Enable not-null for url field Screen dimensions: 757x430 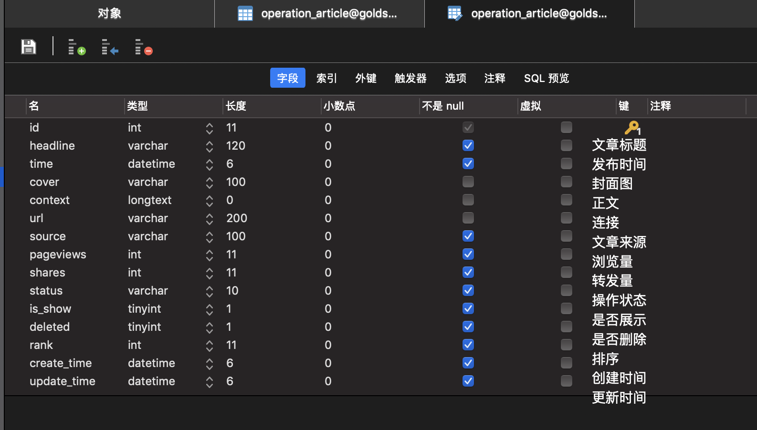point(468,218)
